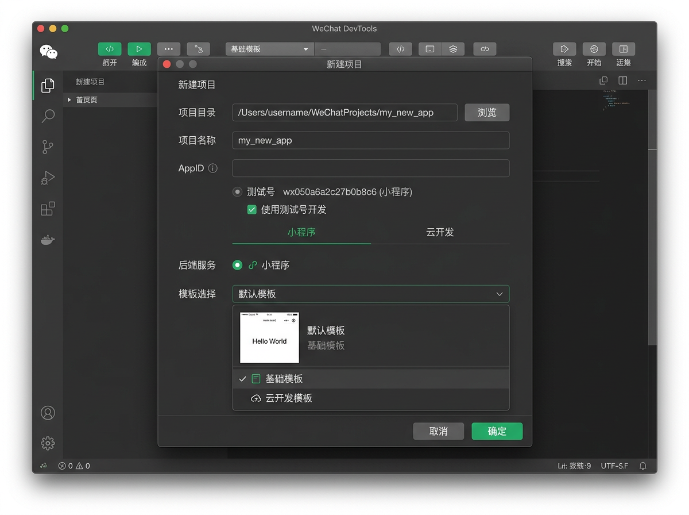The width and height of the screenshot is (689, 515).
Task: Click the green code toolbar button
Action: pos(110,49)
